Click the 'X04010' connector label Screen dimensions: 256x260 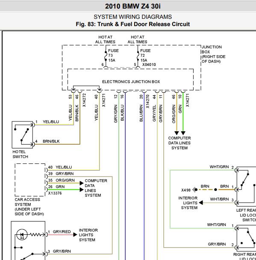click(149, 65)
